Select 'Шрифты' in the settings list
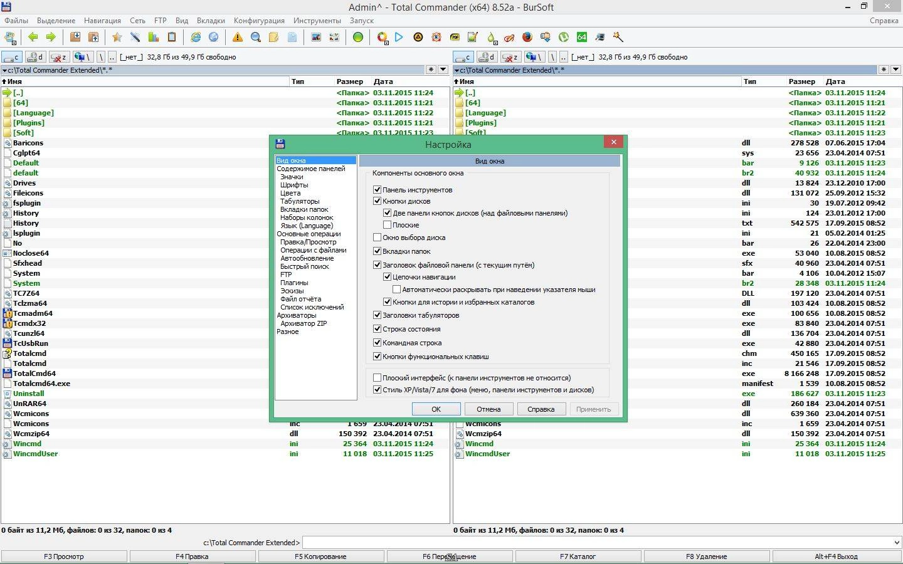 [x=294, y=185]
